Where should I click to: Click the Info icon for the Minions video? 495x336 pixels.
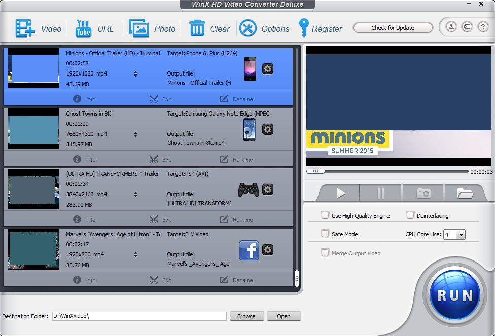click(77, 99)
